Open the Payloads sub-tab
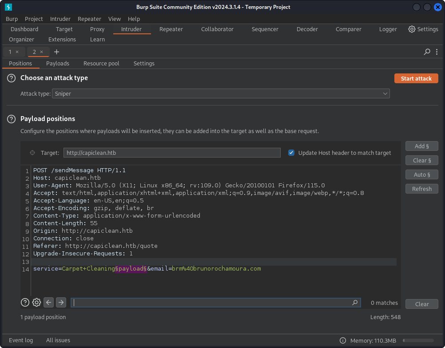 58,63
